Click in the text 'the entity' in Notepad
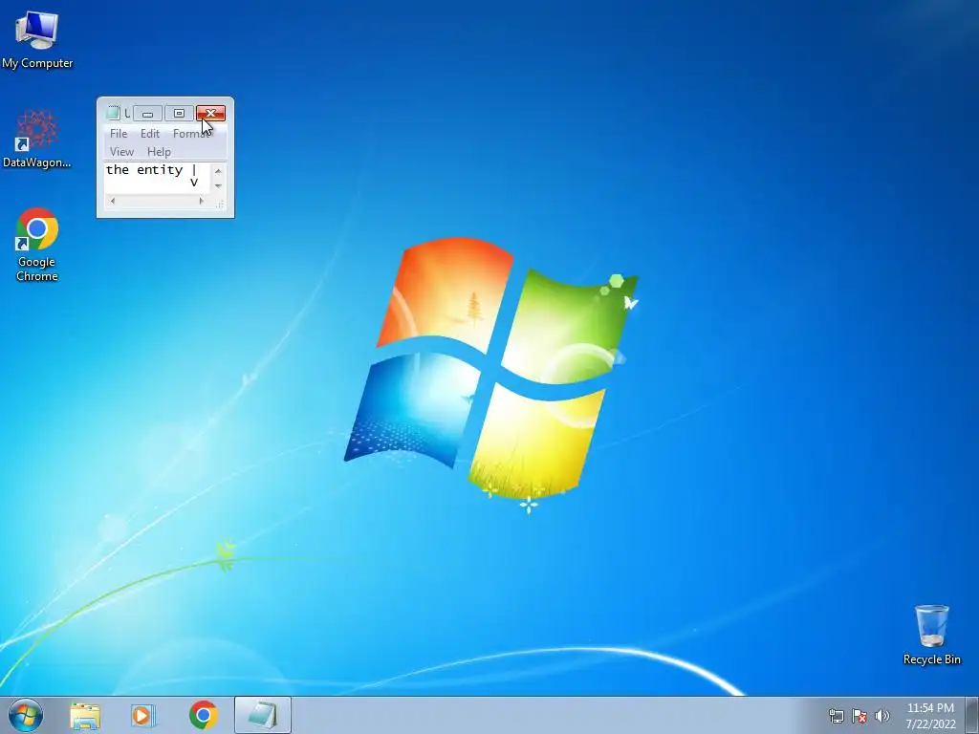This screenshot has width=979, height=734. pyautogui.click(x=144, y=170)
